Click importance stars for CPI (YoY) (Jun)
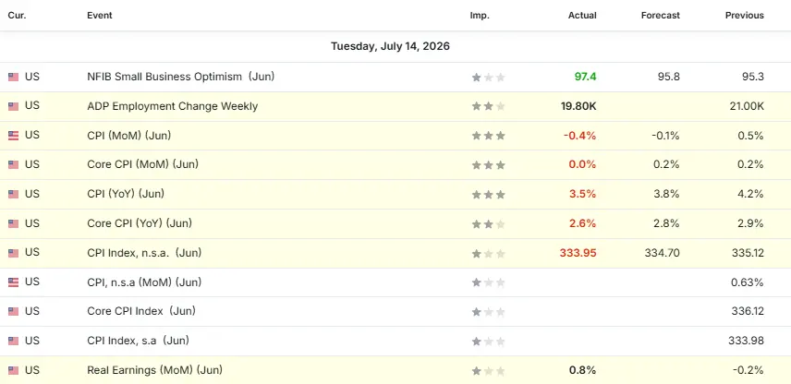The image size is (791, 384). (488, 194)
